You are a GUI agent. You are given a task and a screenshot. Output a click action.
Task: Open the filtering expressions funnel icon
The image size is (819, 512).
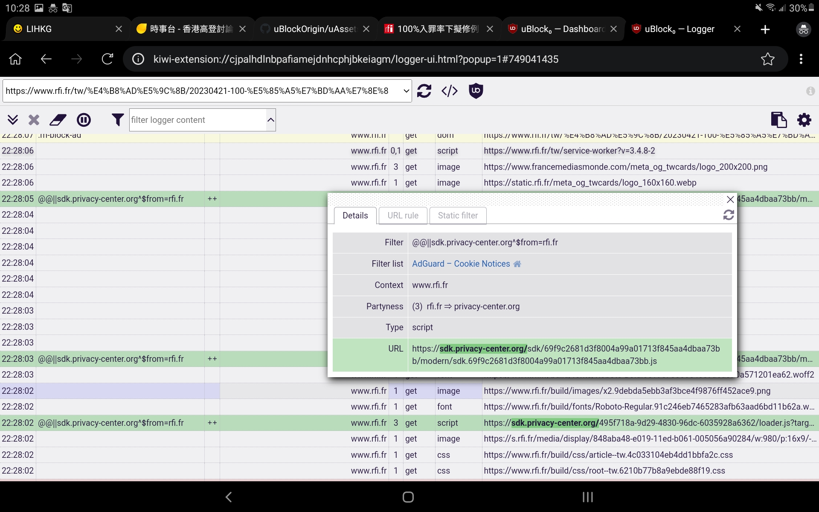[118, 120]
